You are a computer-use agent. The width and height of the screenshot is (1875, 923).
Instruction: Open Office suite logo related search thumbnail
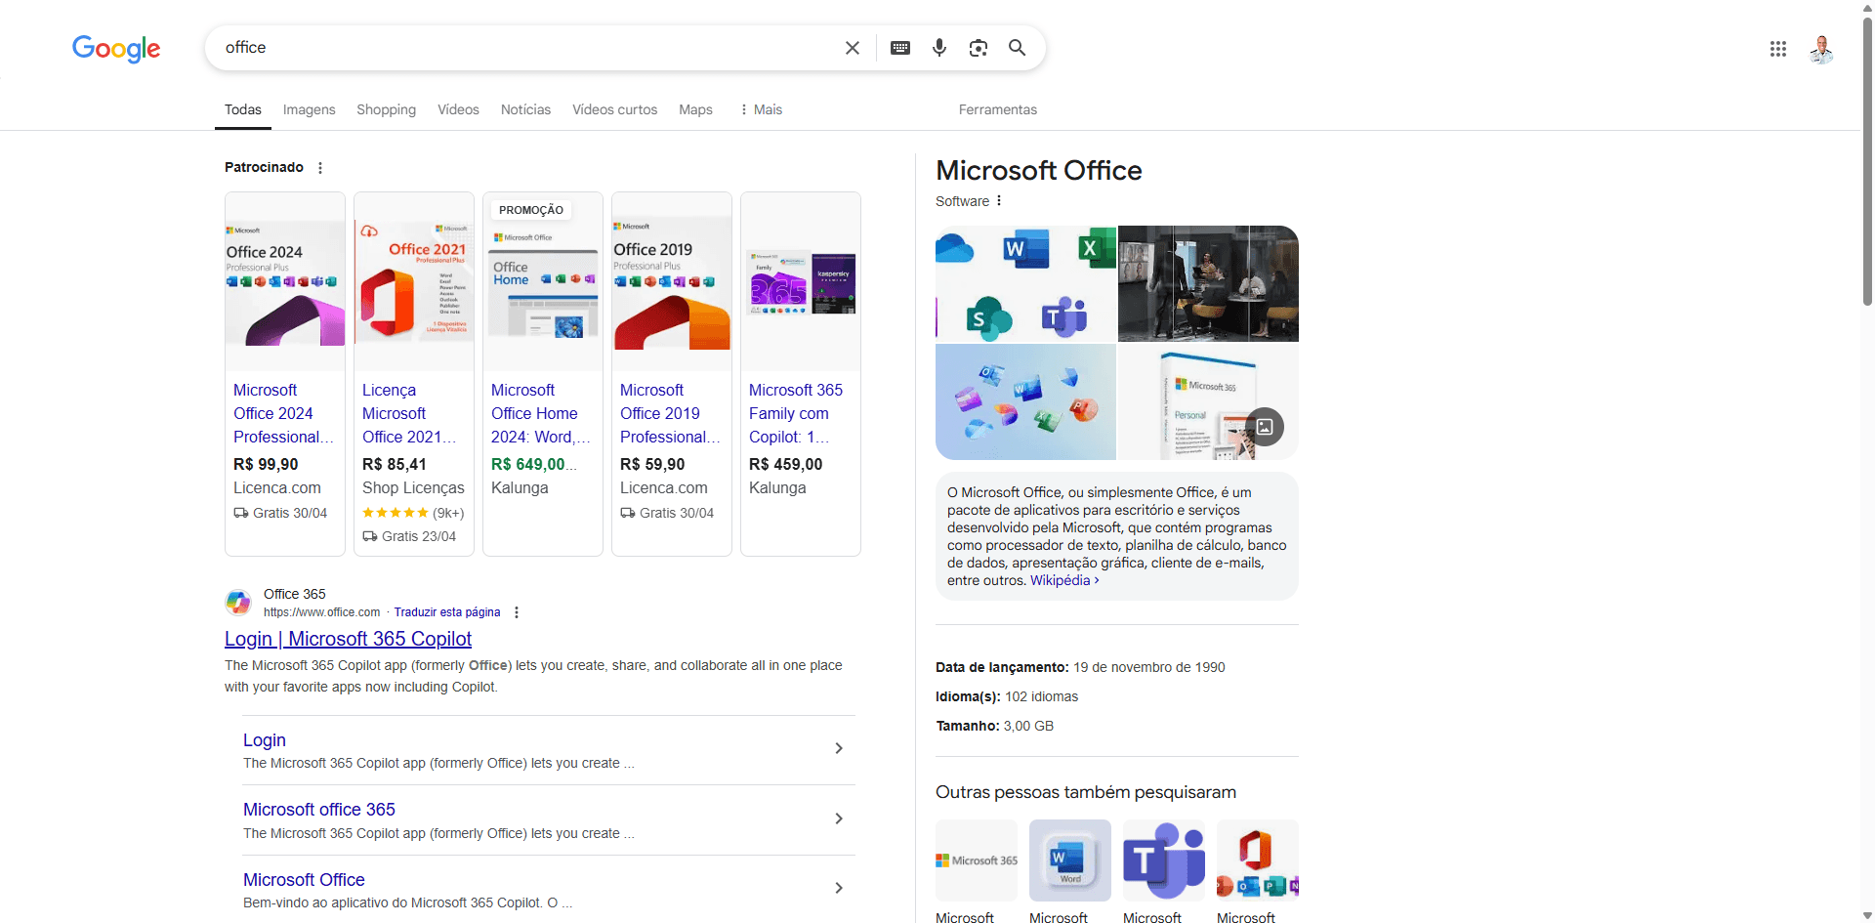[1258, 860]
